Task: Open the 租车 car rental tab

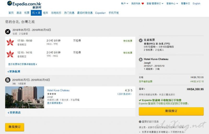Action: [x=45, y=13]
